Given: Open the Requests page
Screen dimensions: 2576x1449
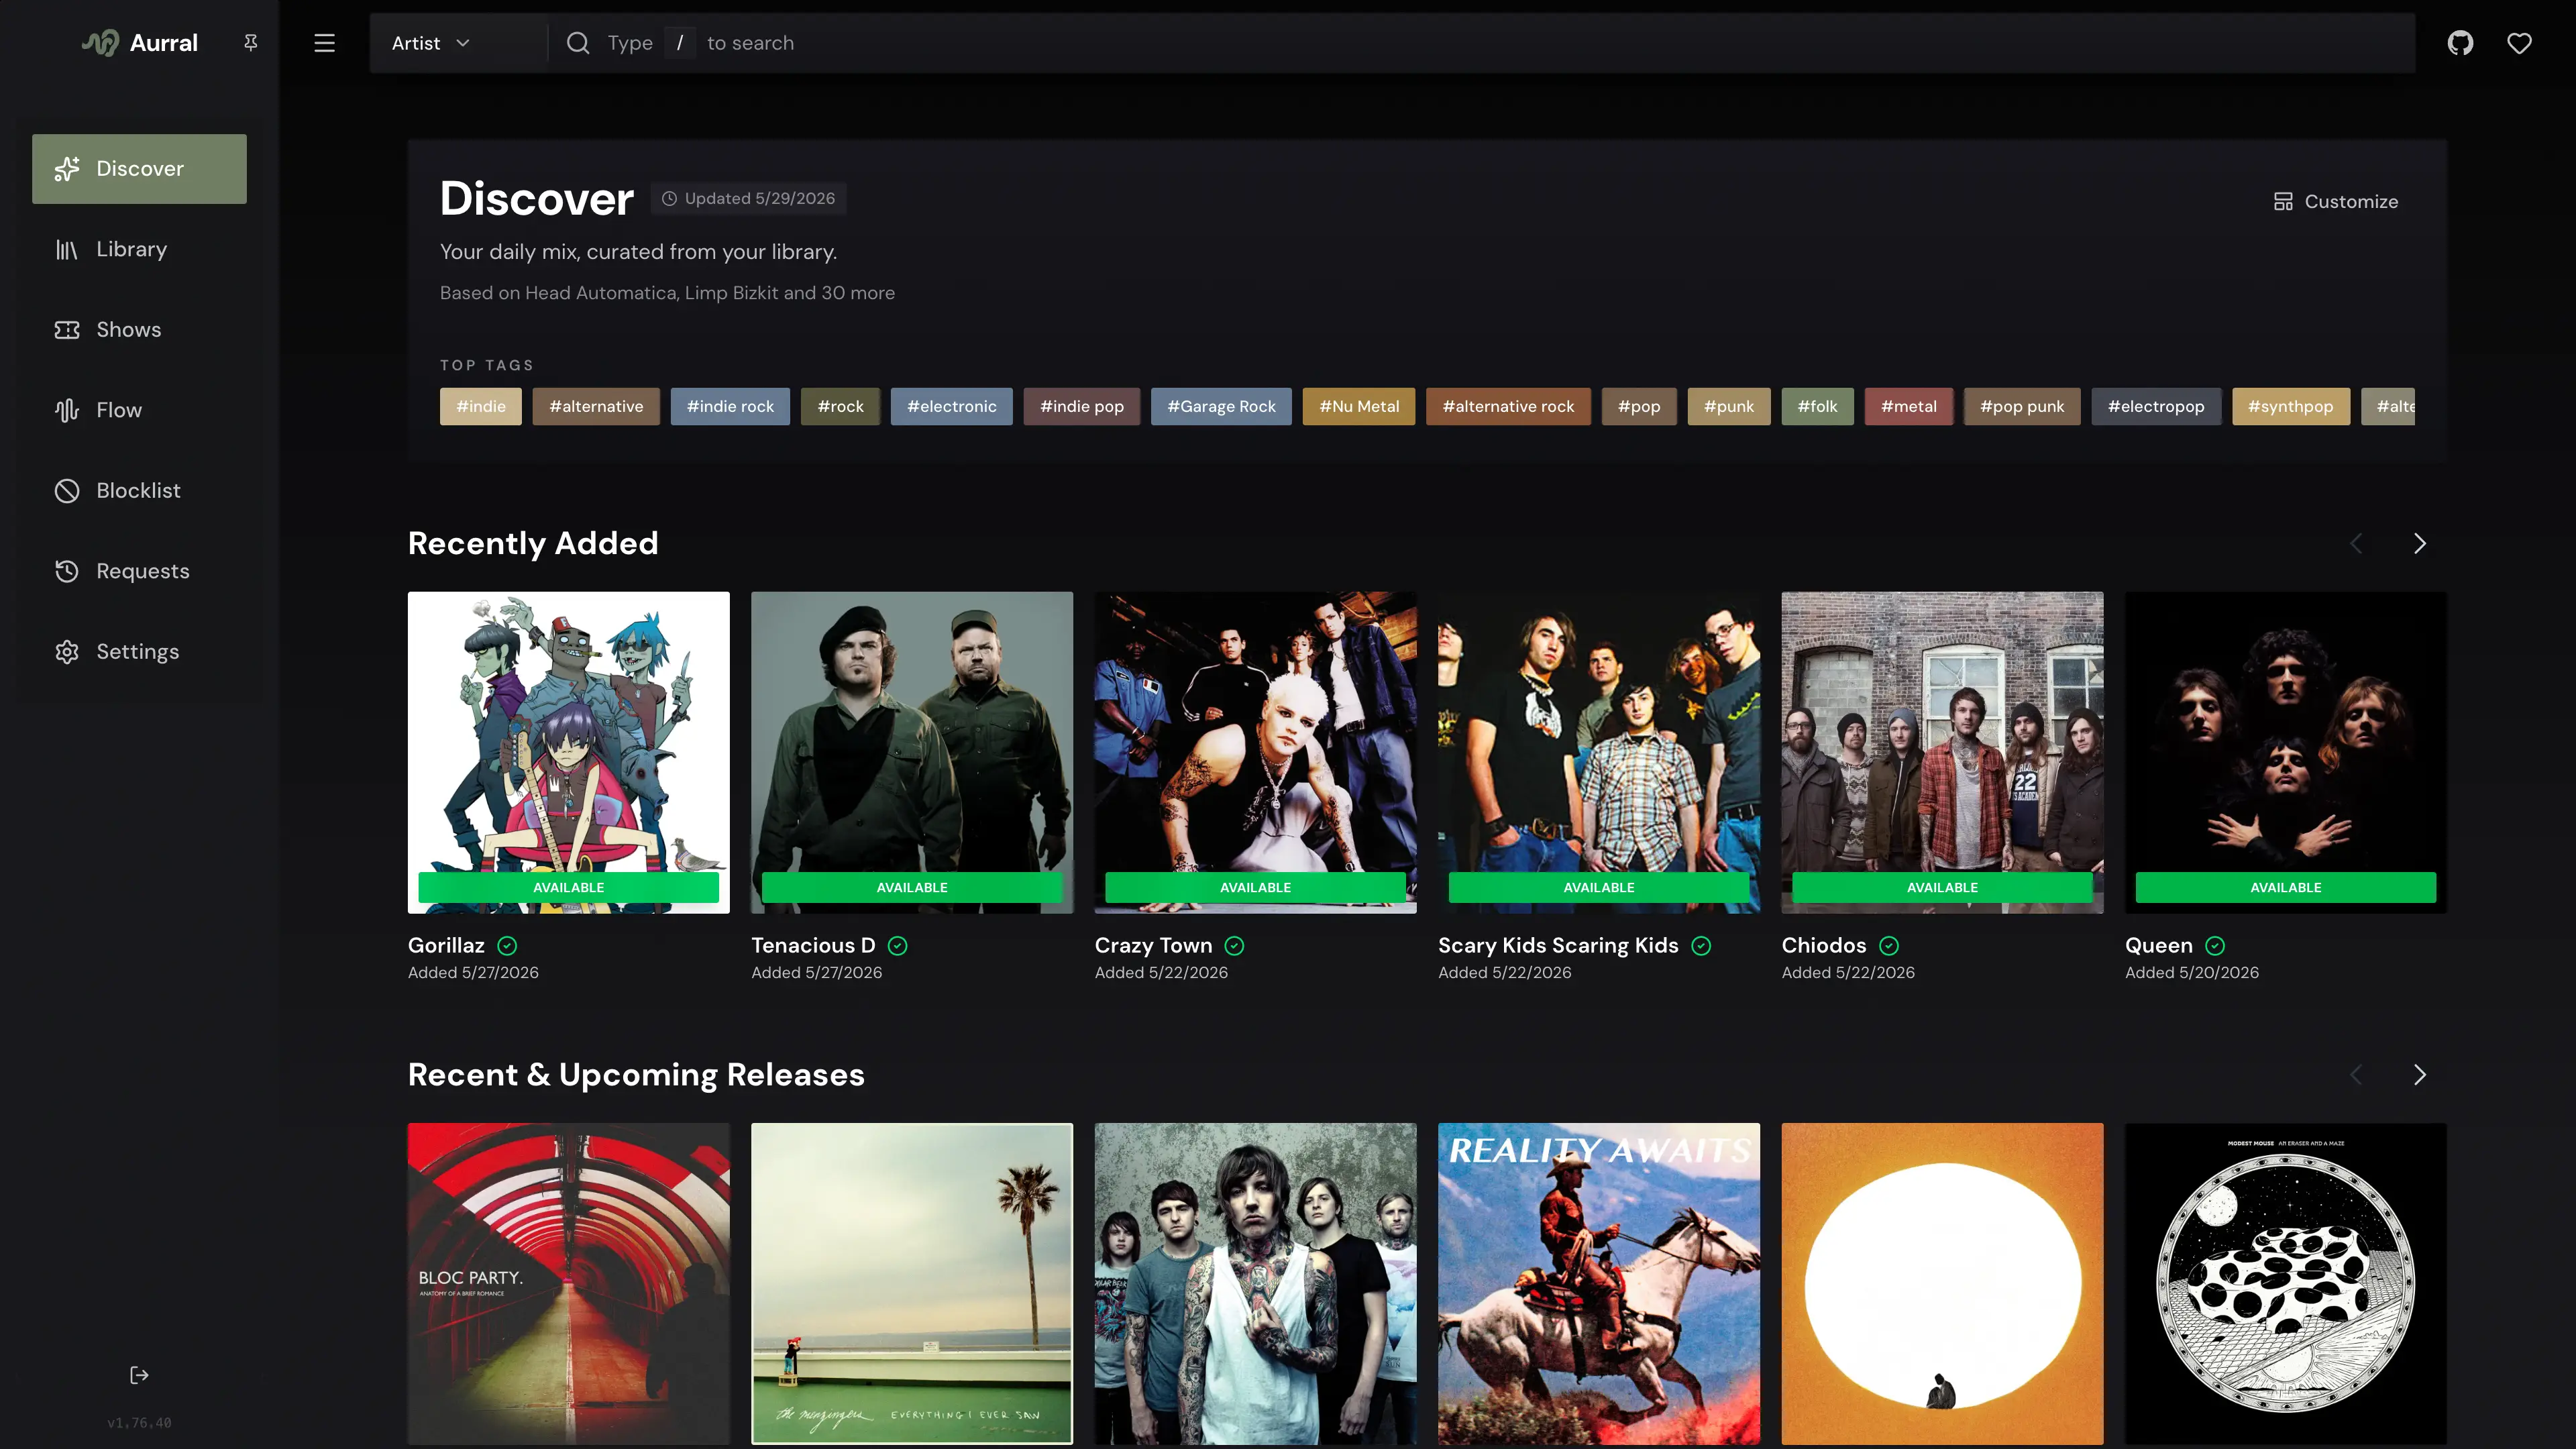Looking at the screenshot, I should [x=139, y=572].
